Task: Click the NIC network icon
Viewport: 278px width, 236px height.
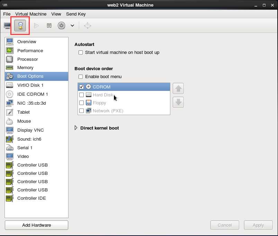Action: 10,103
